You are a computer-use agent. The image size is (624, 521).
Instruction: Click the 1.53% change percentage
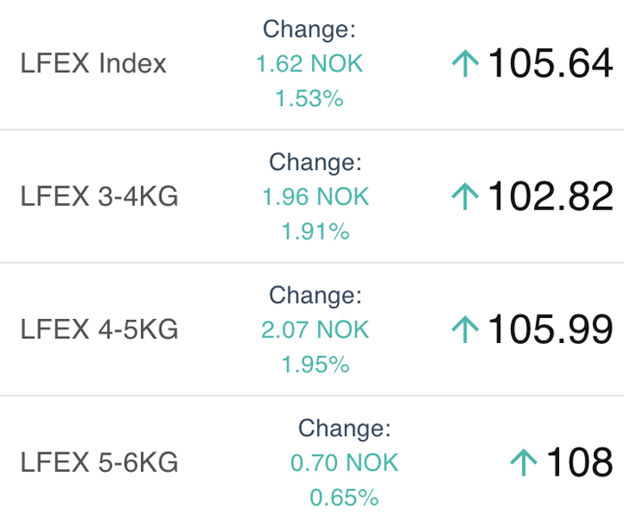click(x=309, y=98)
